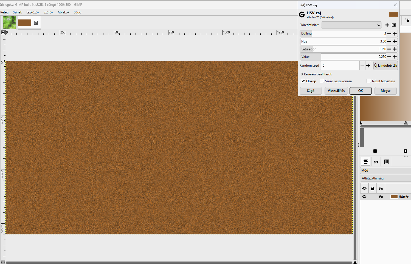Click the lock column header icon
The image size is (411, 264).
point(373,188)
